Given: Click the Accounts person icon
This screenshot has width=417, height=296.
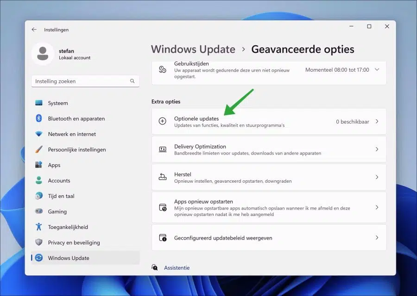Looking at the screenshot, I should [x=39, y=180].
